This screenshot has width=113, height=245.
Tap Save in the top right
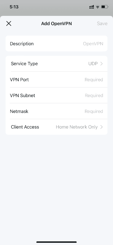(102, 24)
